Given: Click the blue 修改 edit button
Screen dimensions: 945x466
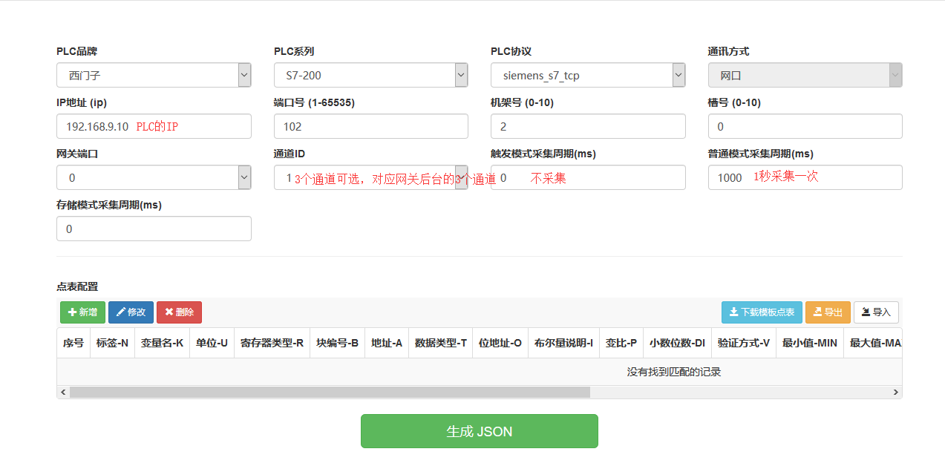Looking at the screenshot, I should point(131,312).
